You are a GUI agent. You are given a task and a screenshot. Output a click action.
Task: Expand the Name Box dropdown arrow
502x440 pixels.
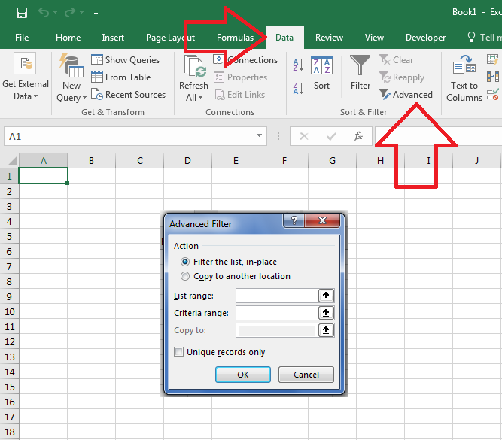(x=260, y=136)
